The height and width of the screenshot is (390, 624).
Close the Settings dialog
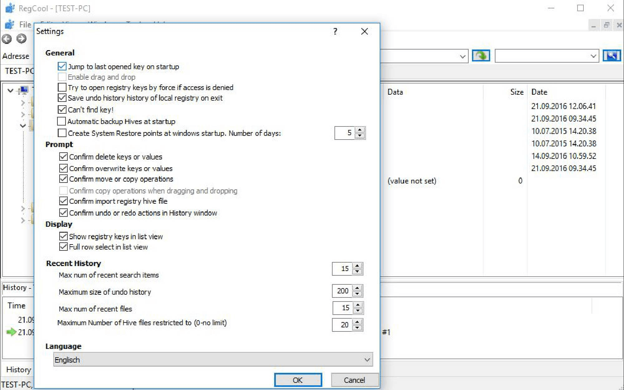click(x=364, y=31)
